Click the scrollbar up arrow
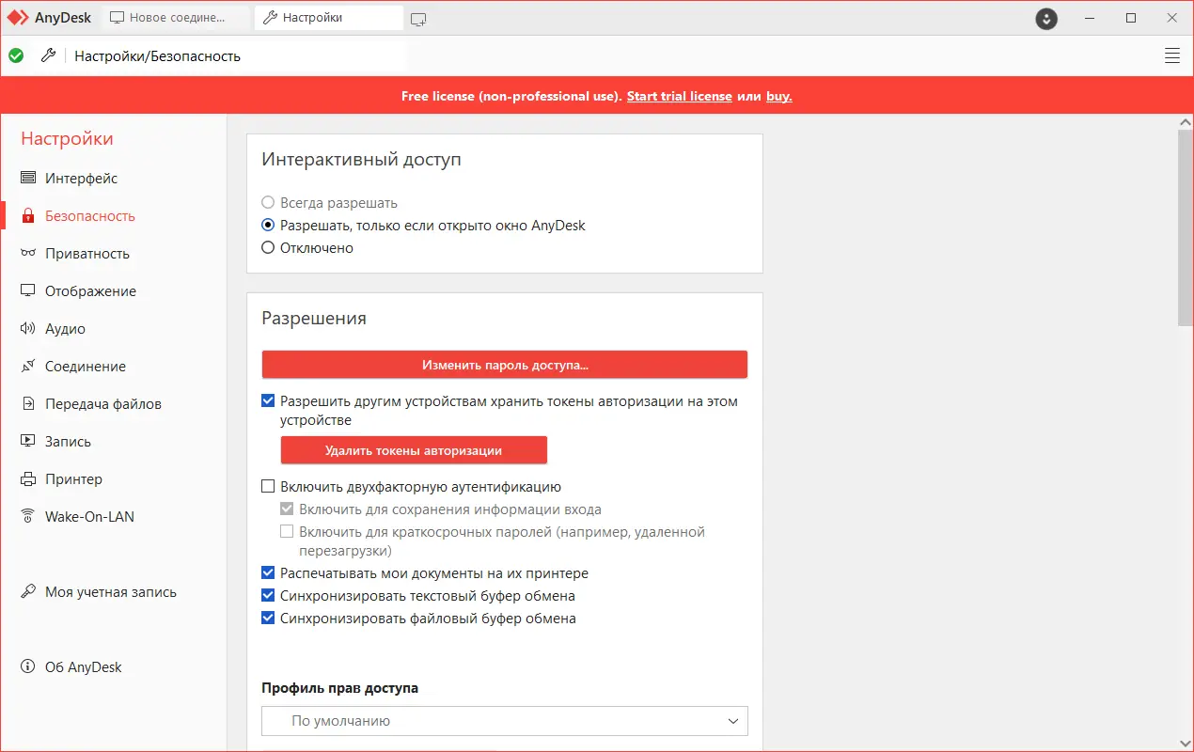This screenshot has width=1194, height=752. pos(1186,122)
